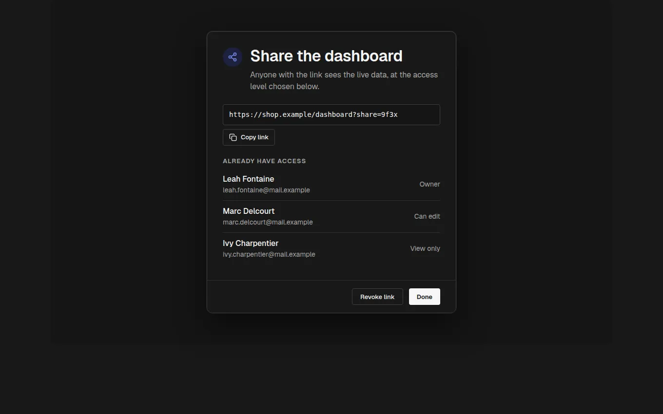This screenshot has width=663, height=414.
Task: Click Marc Delcourt's Can edit role
Action: click(x=427, y=216)
